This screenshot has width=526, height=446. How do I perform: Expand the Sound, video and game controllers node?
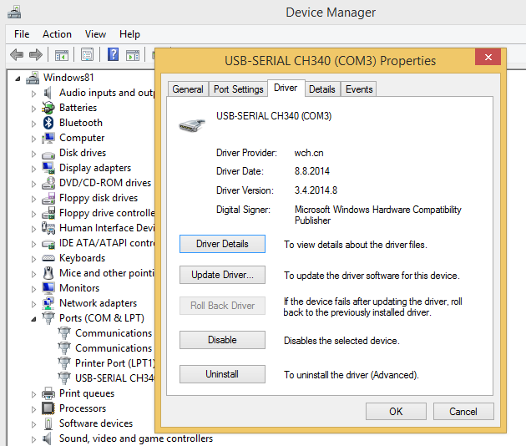[33, 439]
